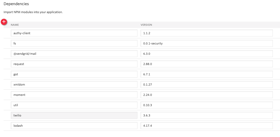Click the red plus add dependency icon

[x=4, y=22]
